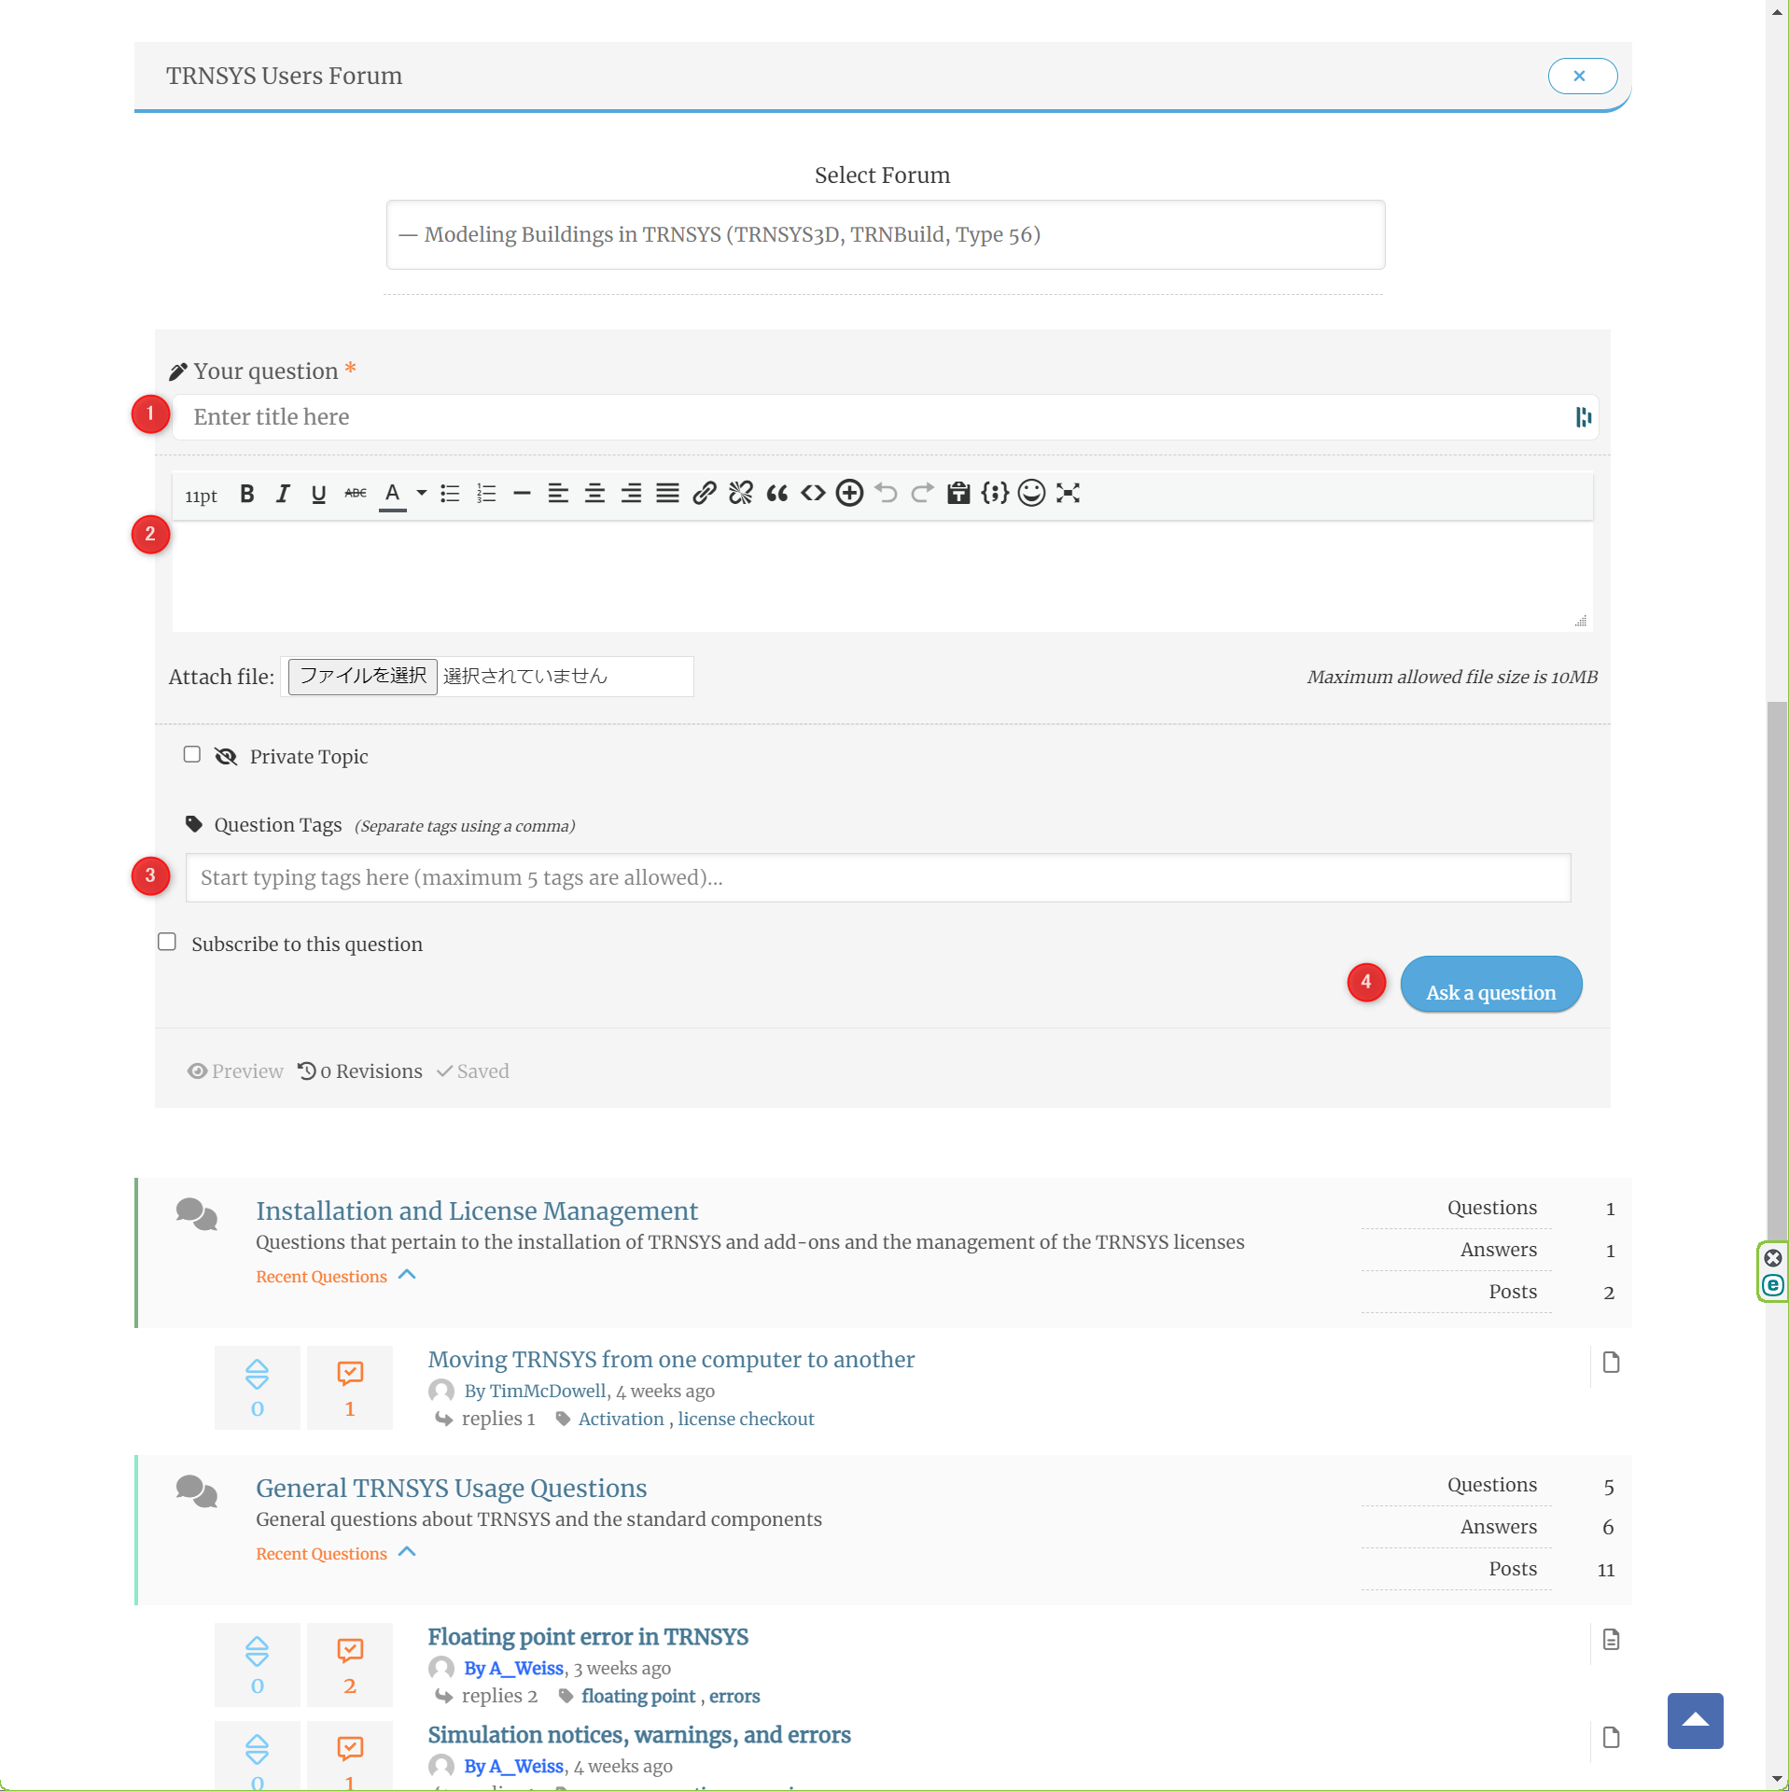Close the TRNSYS Users Forum panel
The width and height of the screenshot is (1789, 1791).
[1582, 77]
